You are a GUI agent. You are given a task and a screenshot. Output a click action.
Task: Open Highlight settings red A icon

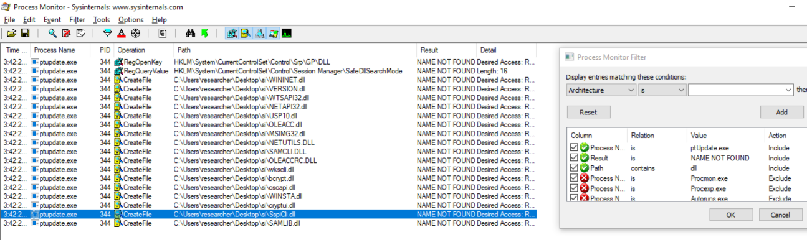point(122,33)
